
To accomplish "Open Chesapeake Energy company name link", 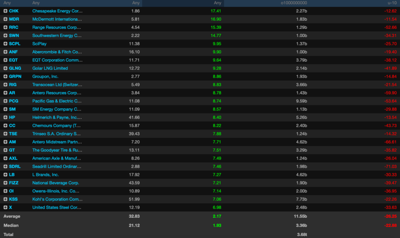I will click(57, 11).
